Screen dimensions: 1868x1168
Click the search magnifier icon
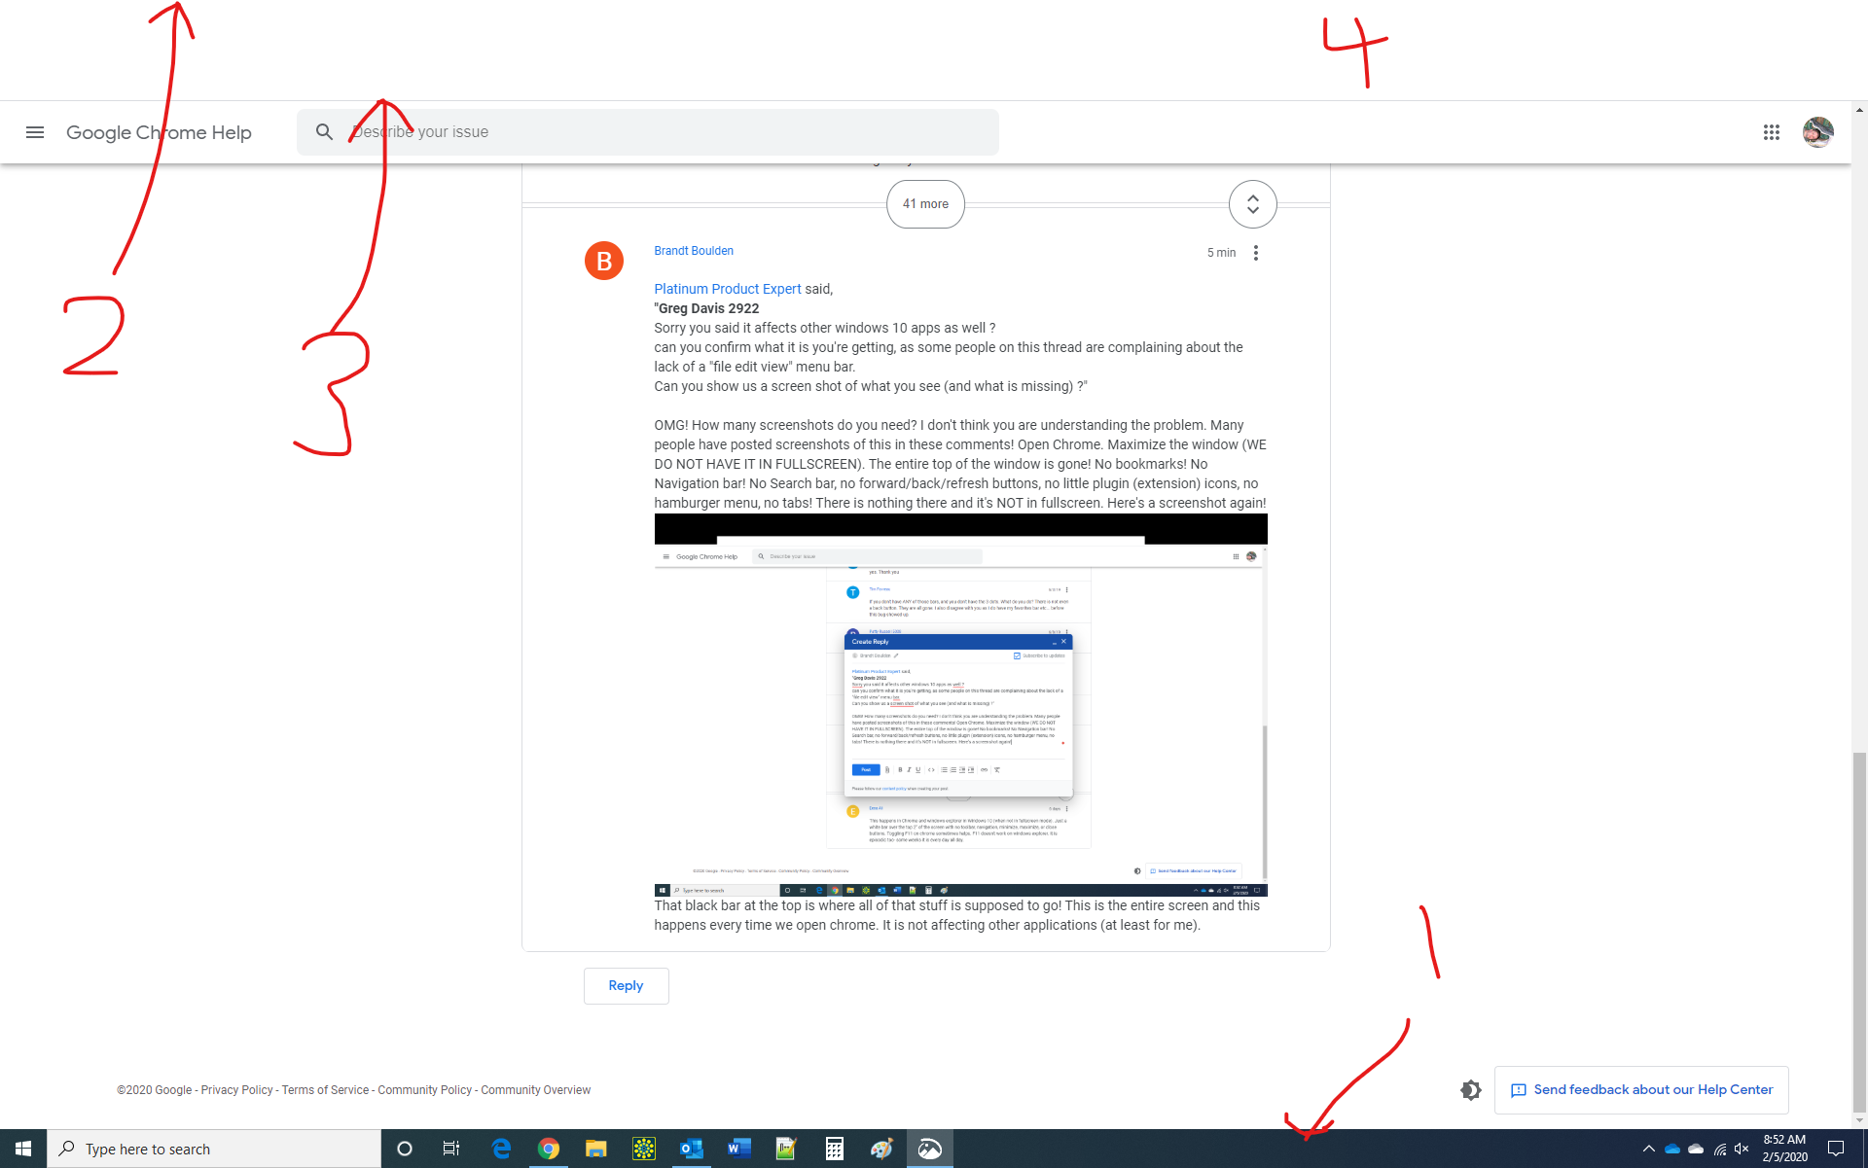coord(324,132)
